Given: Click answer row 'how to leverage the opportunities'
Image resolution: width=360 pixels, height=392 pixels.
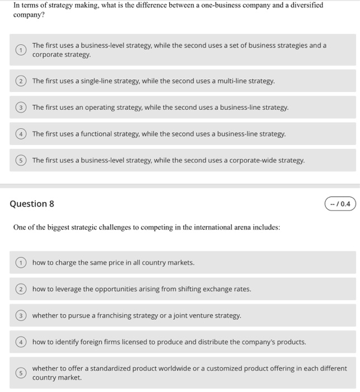Looking at the screenshot, I should click(183, 289).
